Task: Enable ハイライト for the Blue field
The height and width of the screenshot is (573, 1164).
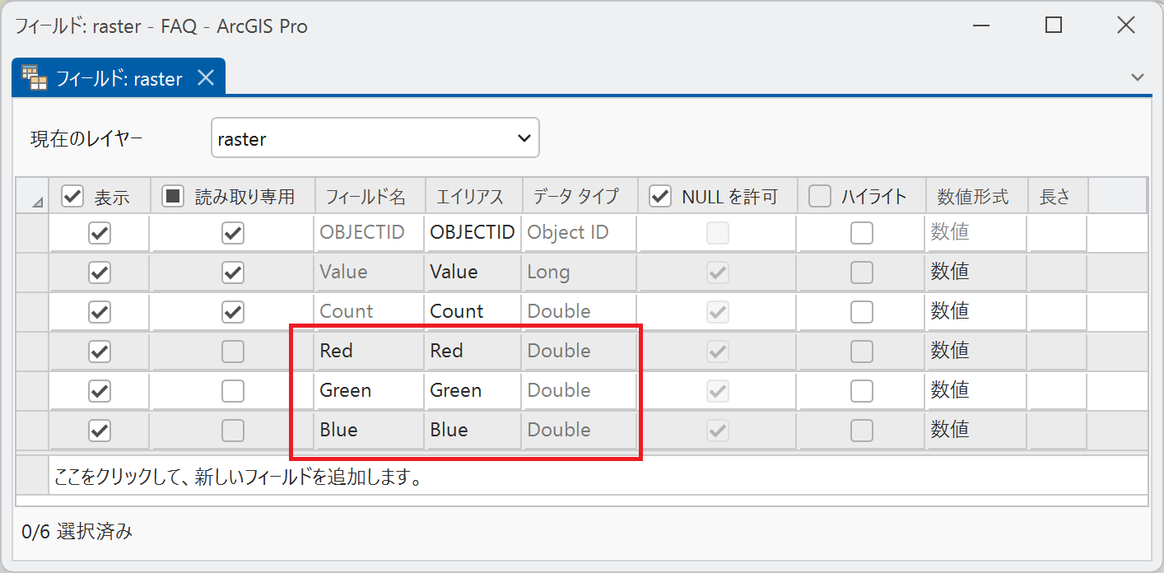Action: coord(862,431)
